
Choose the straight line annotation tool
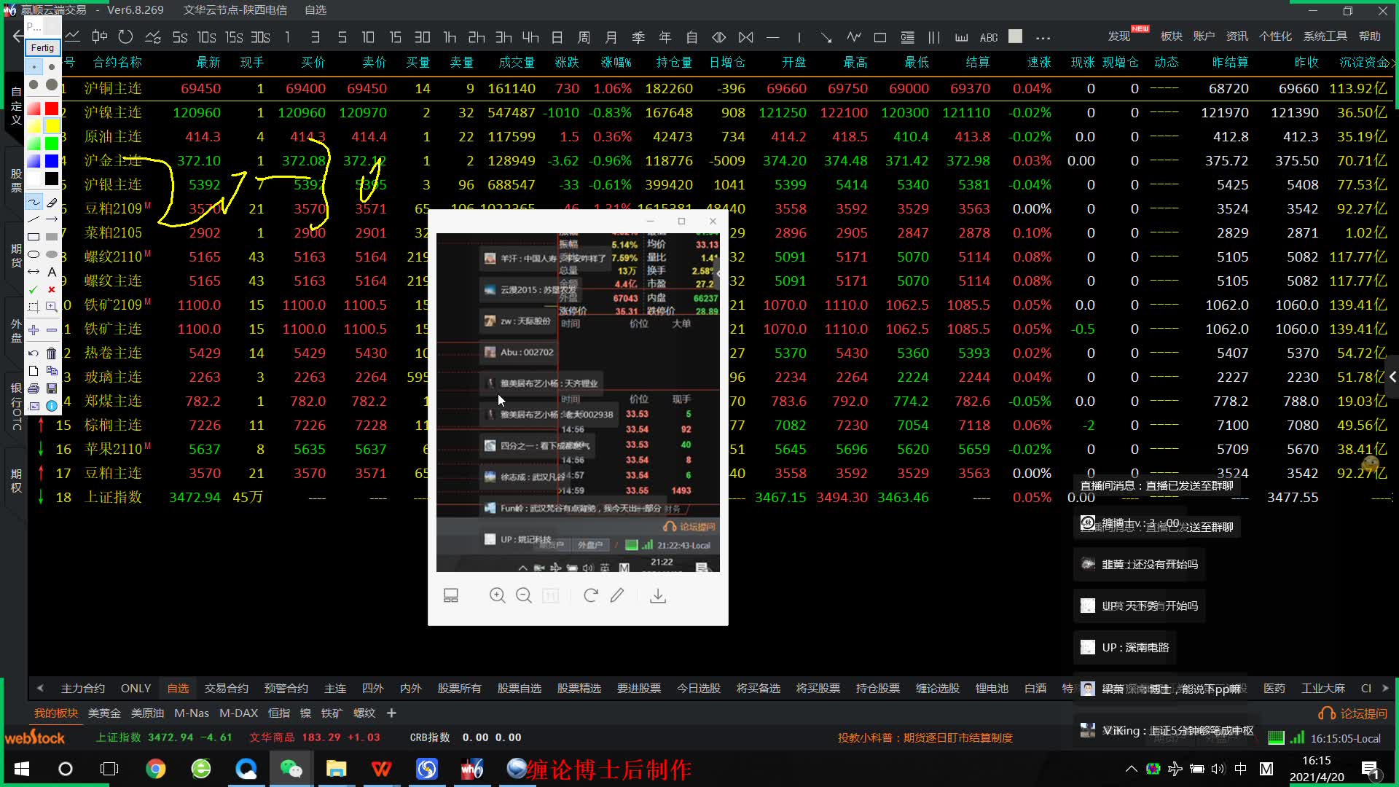pos(34,219)
